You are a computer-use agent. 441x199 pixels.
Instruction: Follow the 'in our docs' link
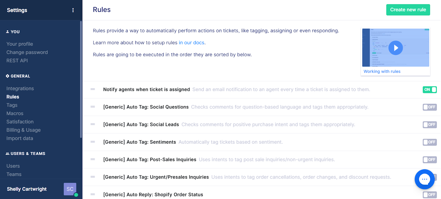click(192, 43)
